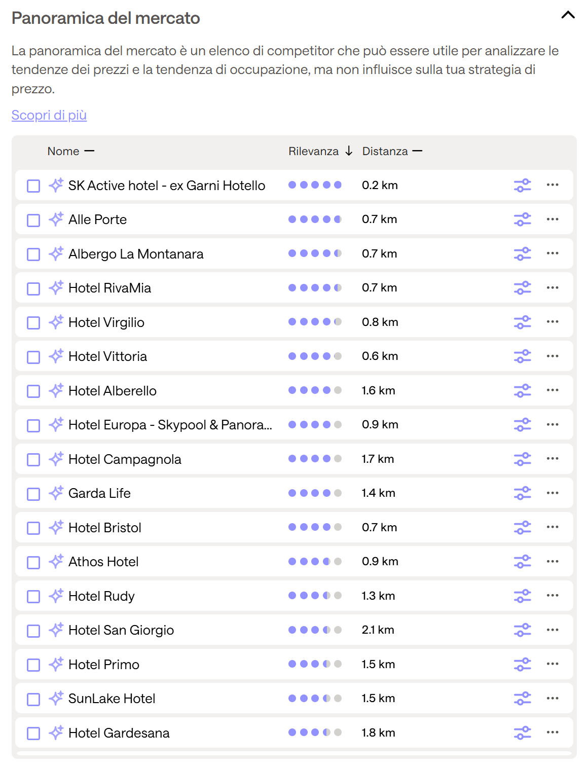Click adjust sliders icon for Hotel Virgilio
The height and width of the screenshot is (768, 588).
522,322
